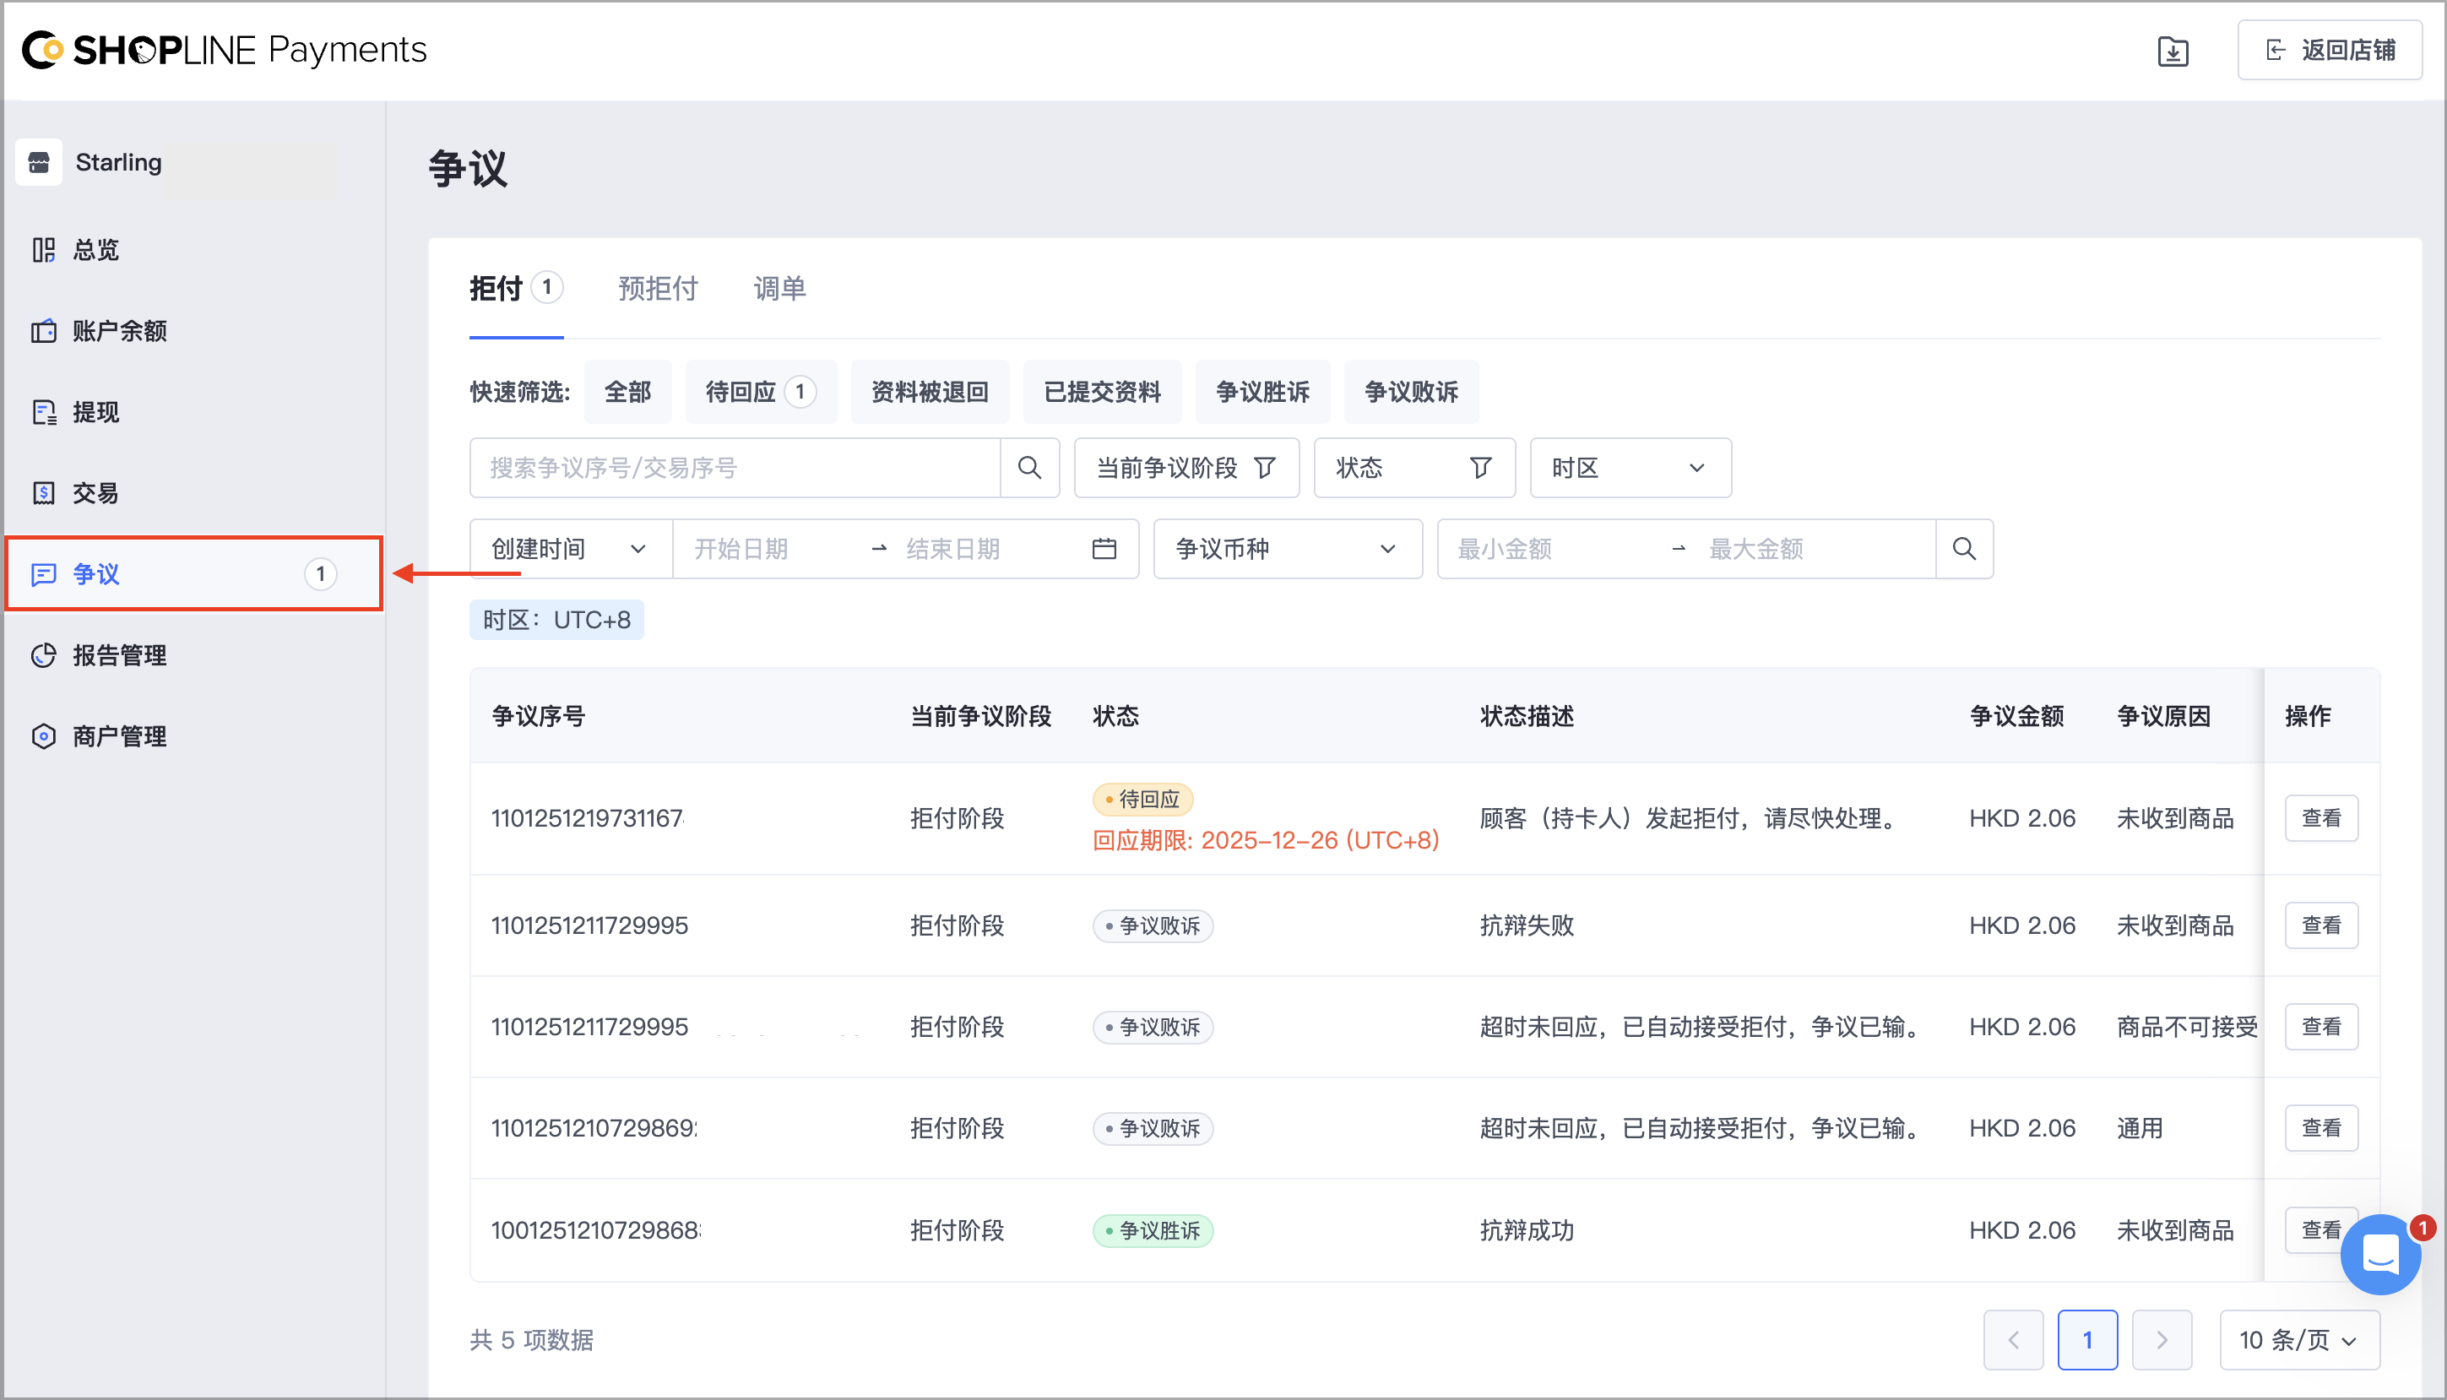Click the search icon beside the dispute number field
The height and width of the screenshot is (1400, 2447).
pos(1030,469)
